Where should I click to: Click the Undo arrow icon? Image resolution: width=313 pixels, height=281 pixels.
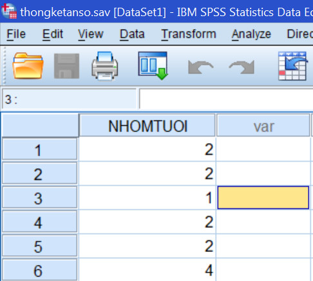[x=200, y=67]
